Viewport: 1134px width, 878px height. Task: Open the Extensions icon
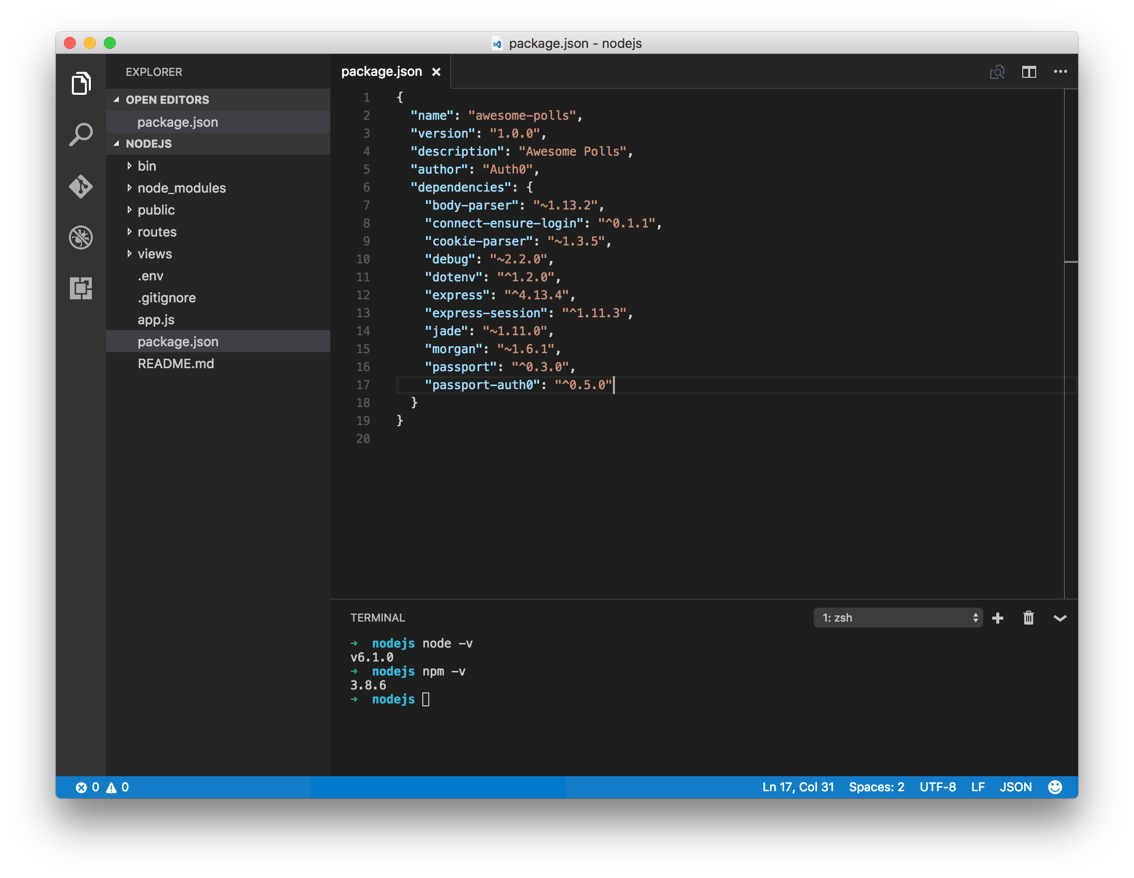pyautogui.click(x=81, y=288)
